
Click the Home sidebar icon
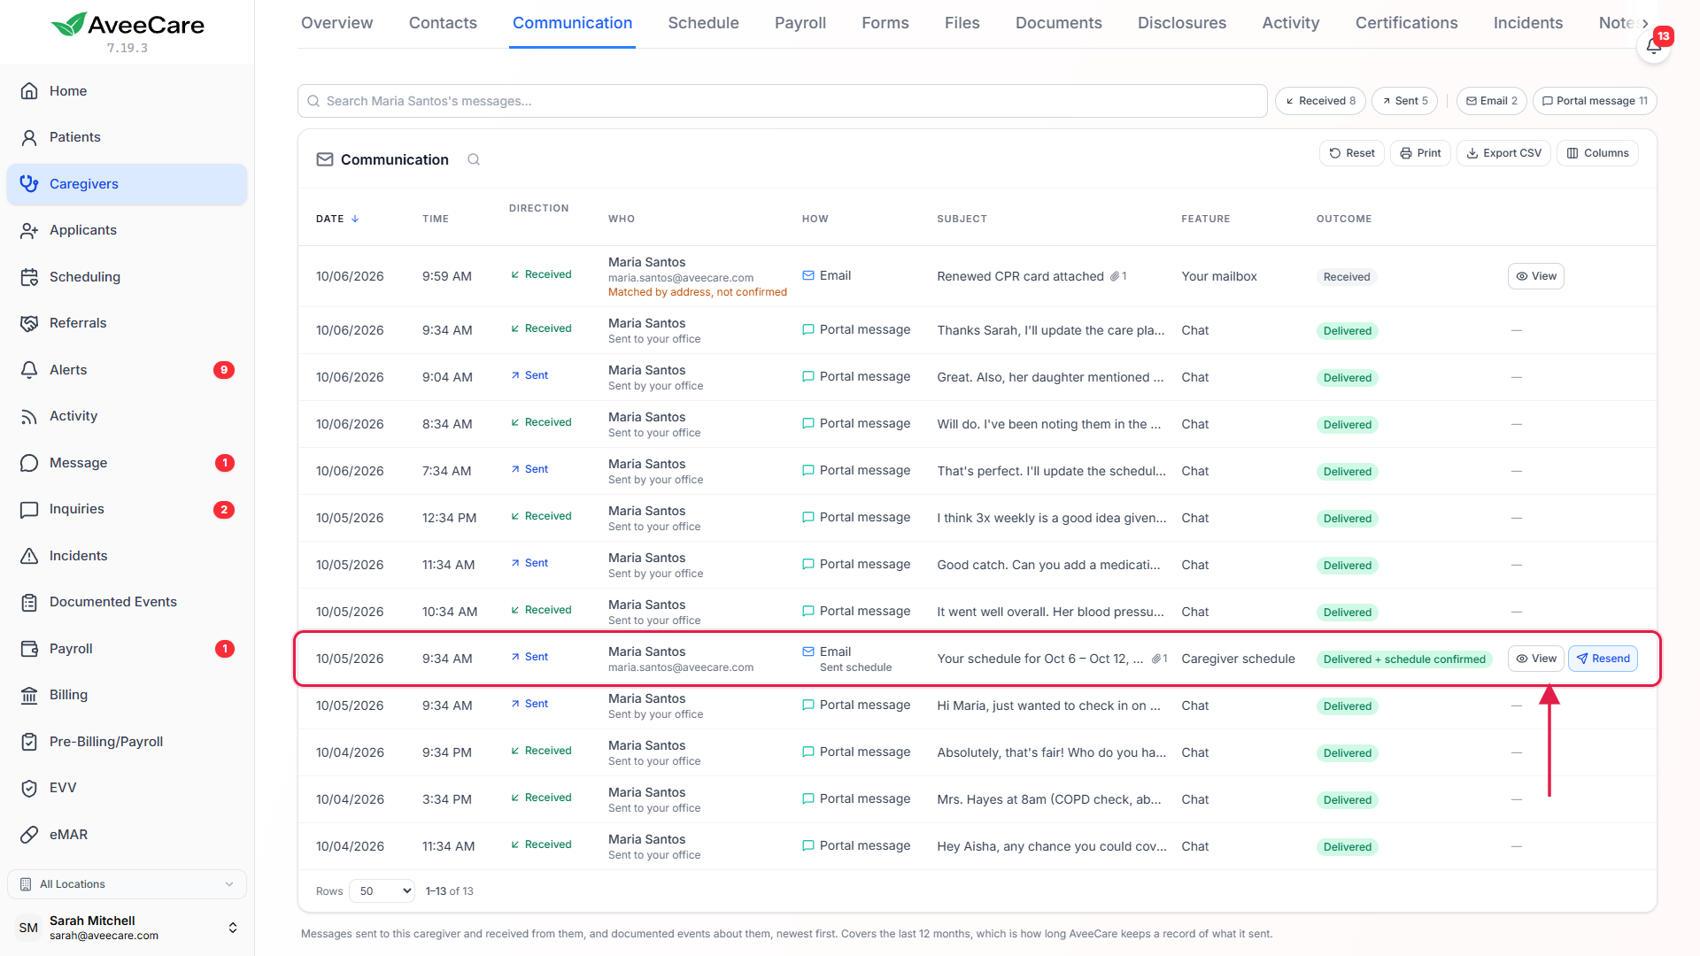[x=29, y=91]
